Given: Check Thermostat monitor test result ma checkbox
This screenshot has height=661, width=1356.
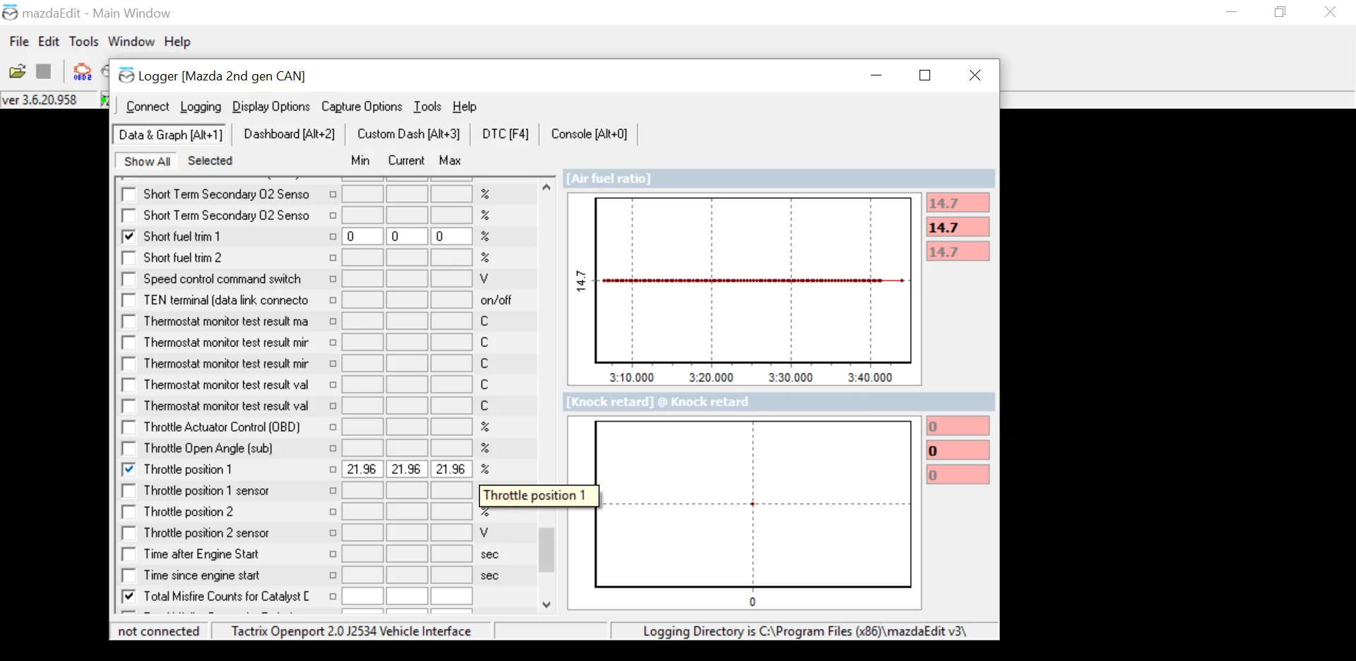Looking at the screenshot, I should (x=129, y=321).
